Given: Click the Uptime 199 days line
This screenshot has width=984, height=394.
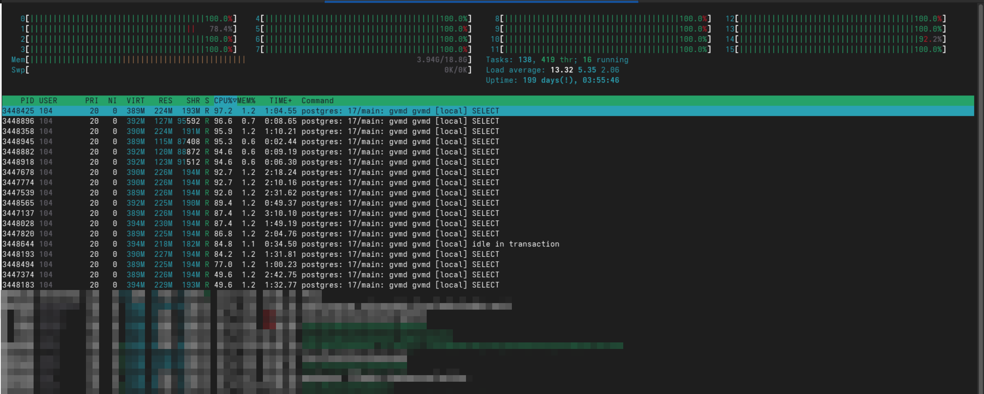Looking at the screenshot, I should tap(552, 80).
